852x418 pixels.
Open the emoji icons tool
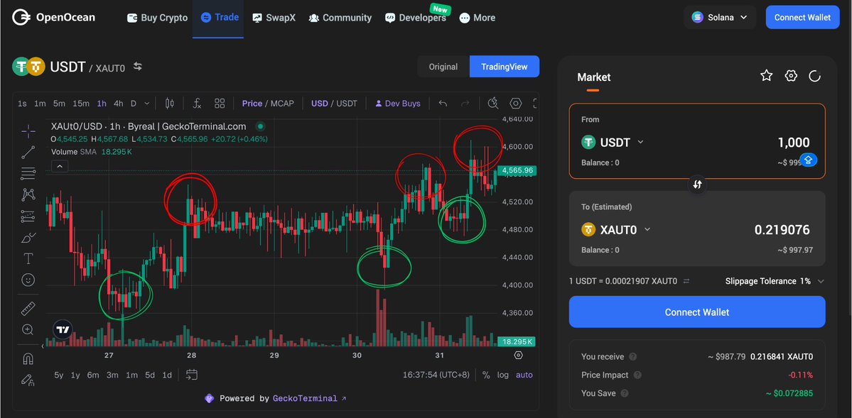pyautogui.click(x=28, y=280)
